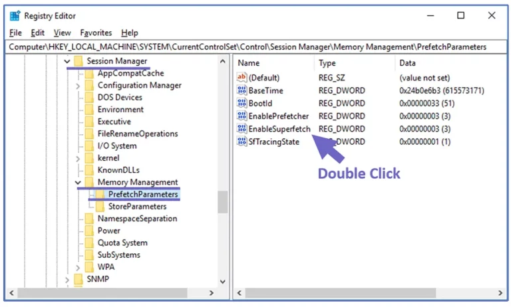Image resolution: width=511 pixels, height=307 pixels.
Task: Expand the SNMP tree node
Action: 67,280
